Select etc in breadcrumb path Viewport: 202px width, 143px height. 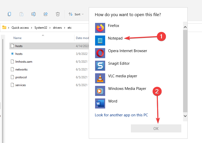pos(70,28)
